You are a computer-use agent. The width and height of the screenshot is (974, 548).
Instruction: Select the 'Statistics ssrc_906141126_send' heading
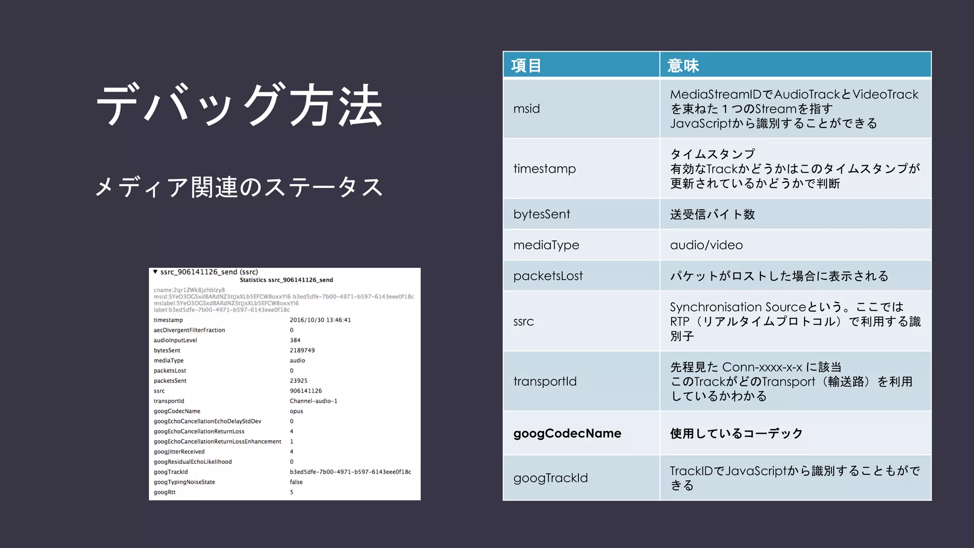coord(286,280)
